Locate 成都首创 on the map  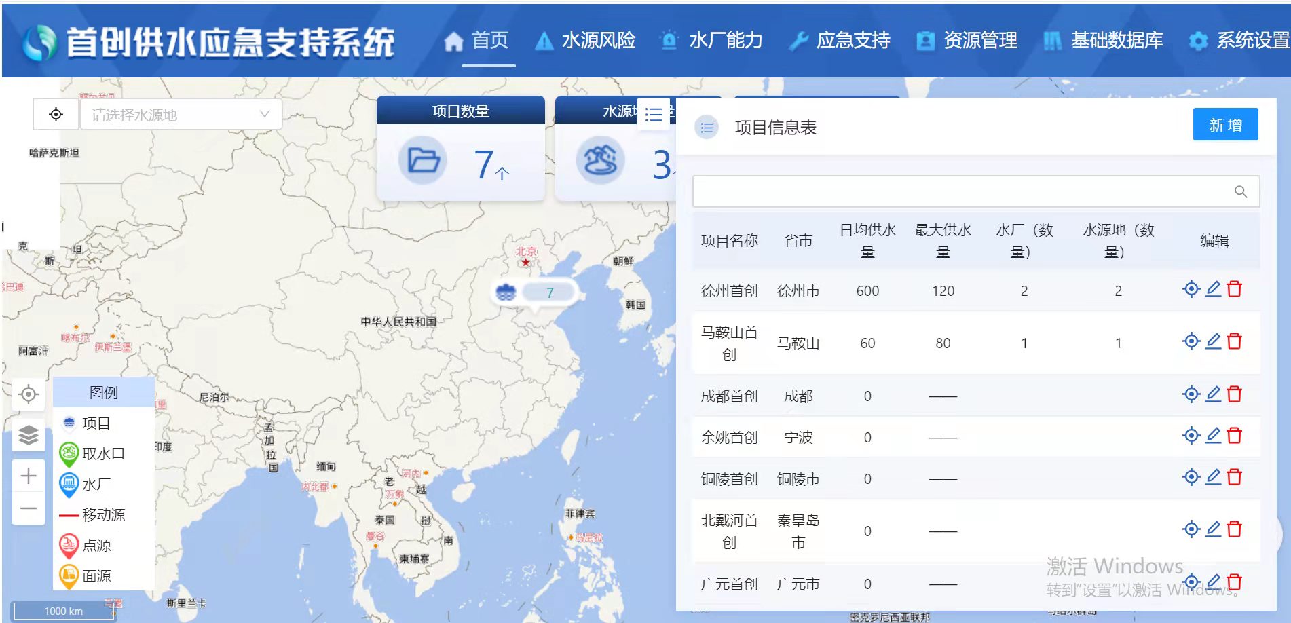tap(1191, 394)
